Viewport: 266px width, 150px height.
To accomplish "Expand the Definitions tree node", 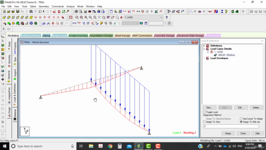I will click(204, 46).
